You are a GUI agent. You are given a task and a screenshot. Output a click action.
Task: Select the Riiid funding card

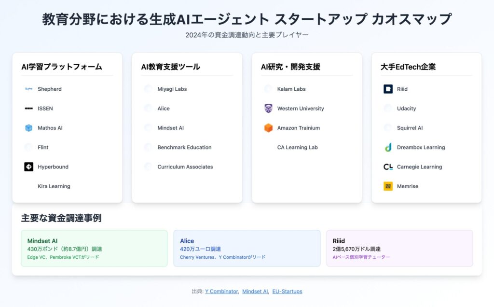click(x=399, y=249)
